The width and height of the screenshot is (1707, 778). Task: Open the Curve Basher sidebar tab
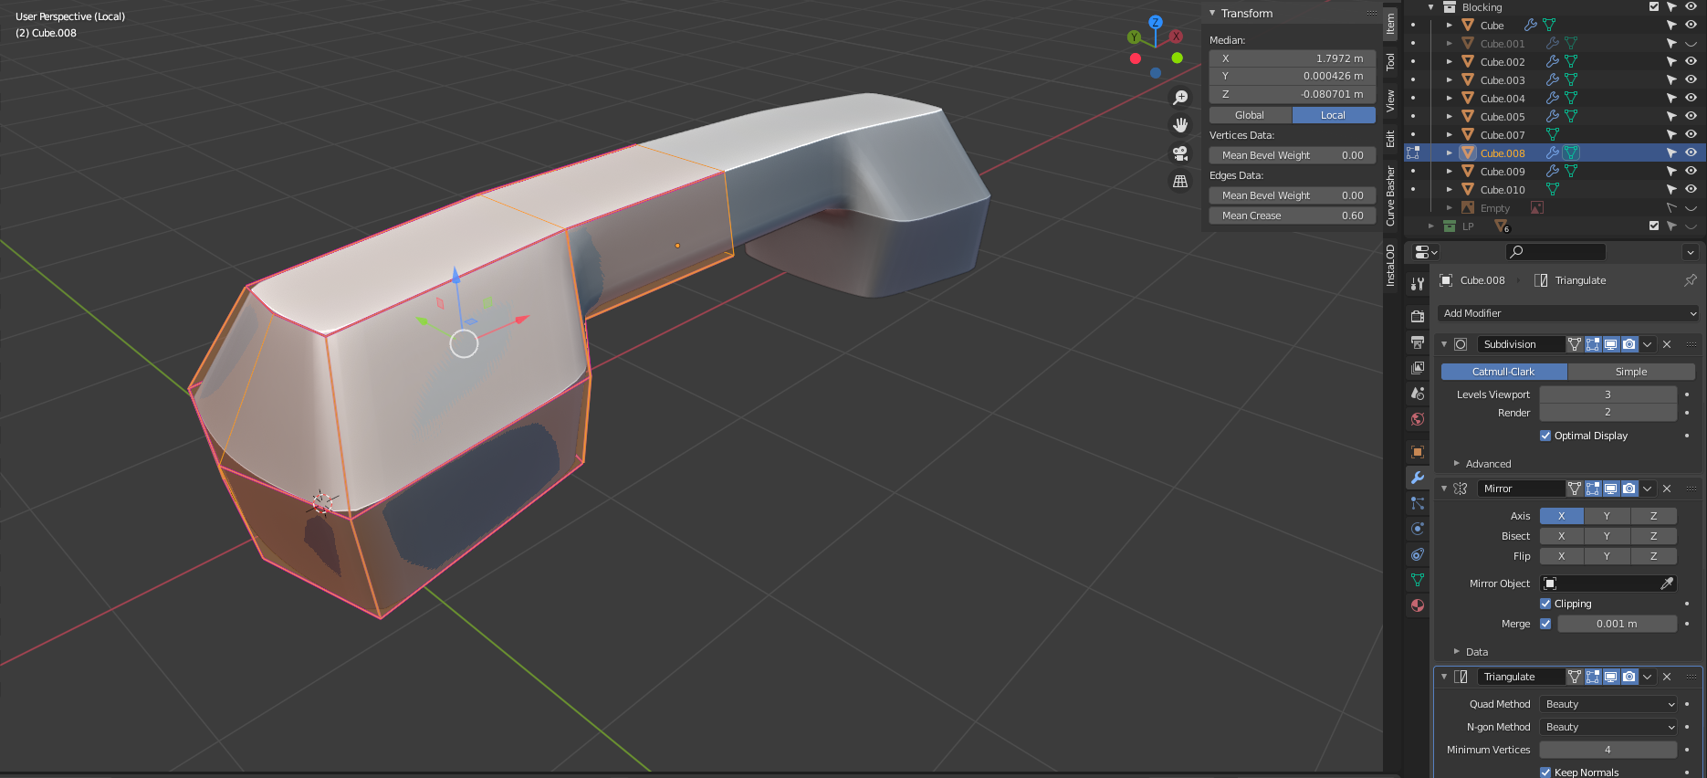click(1390, 195)
